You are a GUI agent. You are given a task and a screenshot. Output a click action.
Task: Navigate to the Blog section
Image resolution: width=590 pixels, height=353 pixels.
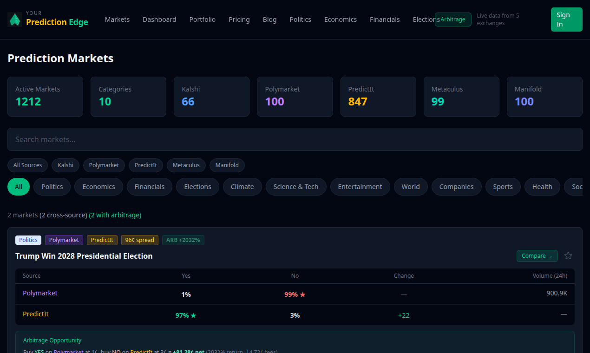[x=269, y=20]
